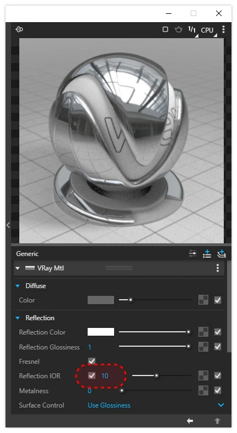Open the CPU render engine selector
The width and height of the screenshot is (237, 433).
[208, 30]
